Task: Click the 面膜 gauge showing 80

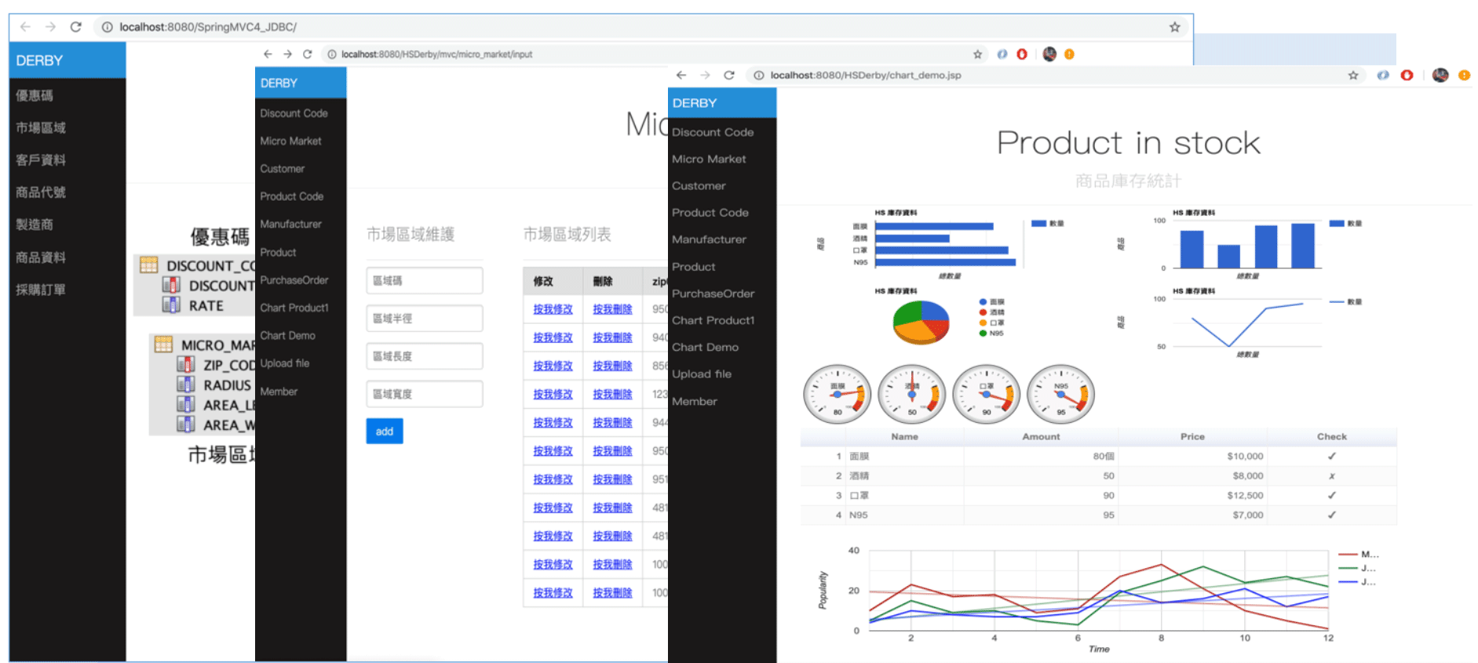Action: tap(838, 394)
